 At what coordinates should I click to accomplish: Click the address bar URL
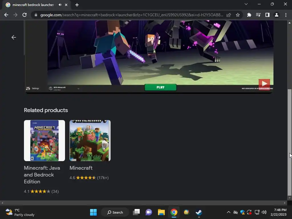coord(132,15)
